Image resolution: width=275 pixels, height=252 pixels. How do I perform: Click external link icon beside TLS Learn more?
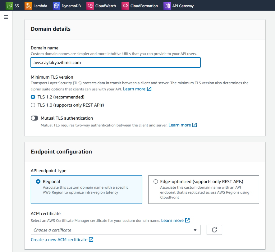click(149, 89)
